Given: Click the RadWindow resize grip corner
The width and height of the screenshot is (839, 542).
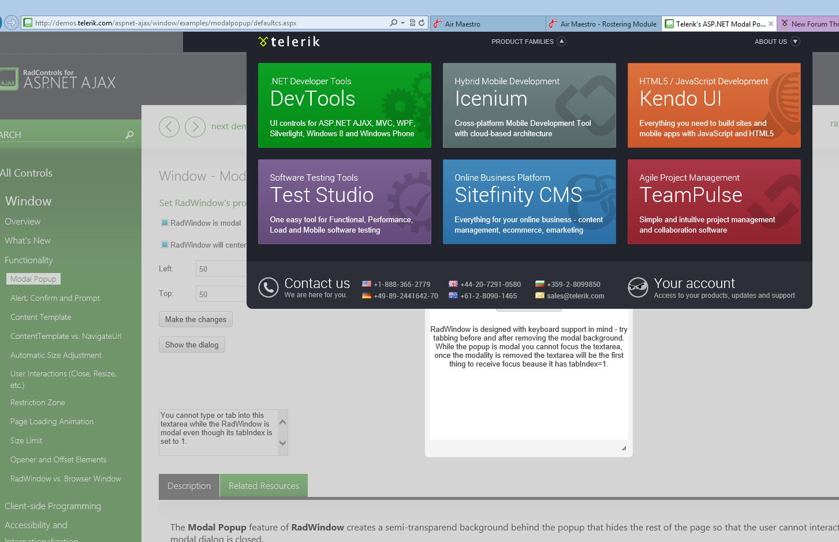Looking at the screenshot, I should pyautogui.click(x=624, y=448).
